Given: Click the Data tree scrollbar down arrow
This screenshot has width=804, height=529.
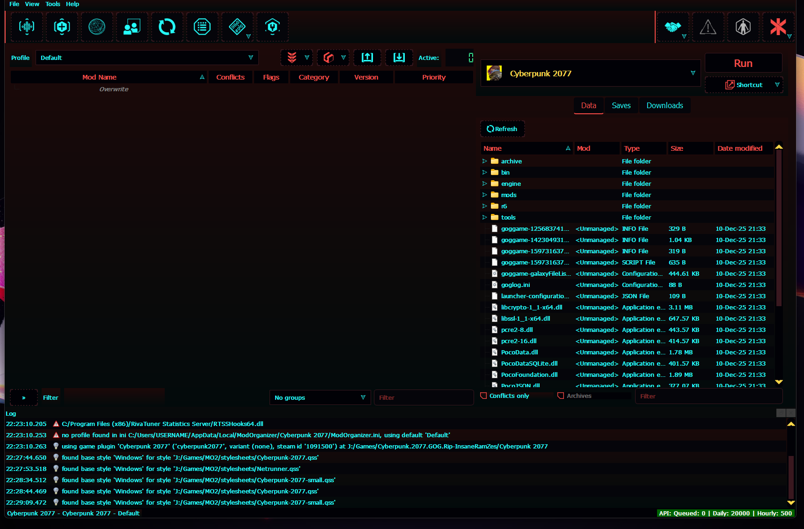Looking at the screenshot, I should [779, 382].
